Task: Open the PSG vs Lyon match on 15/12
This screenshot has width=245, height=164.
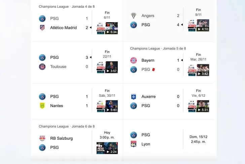Action: (x=168, y=139)
